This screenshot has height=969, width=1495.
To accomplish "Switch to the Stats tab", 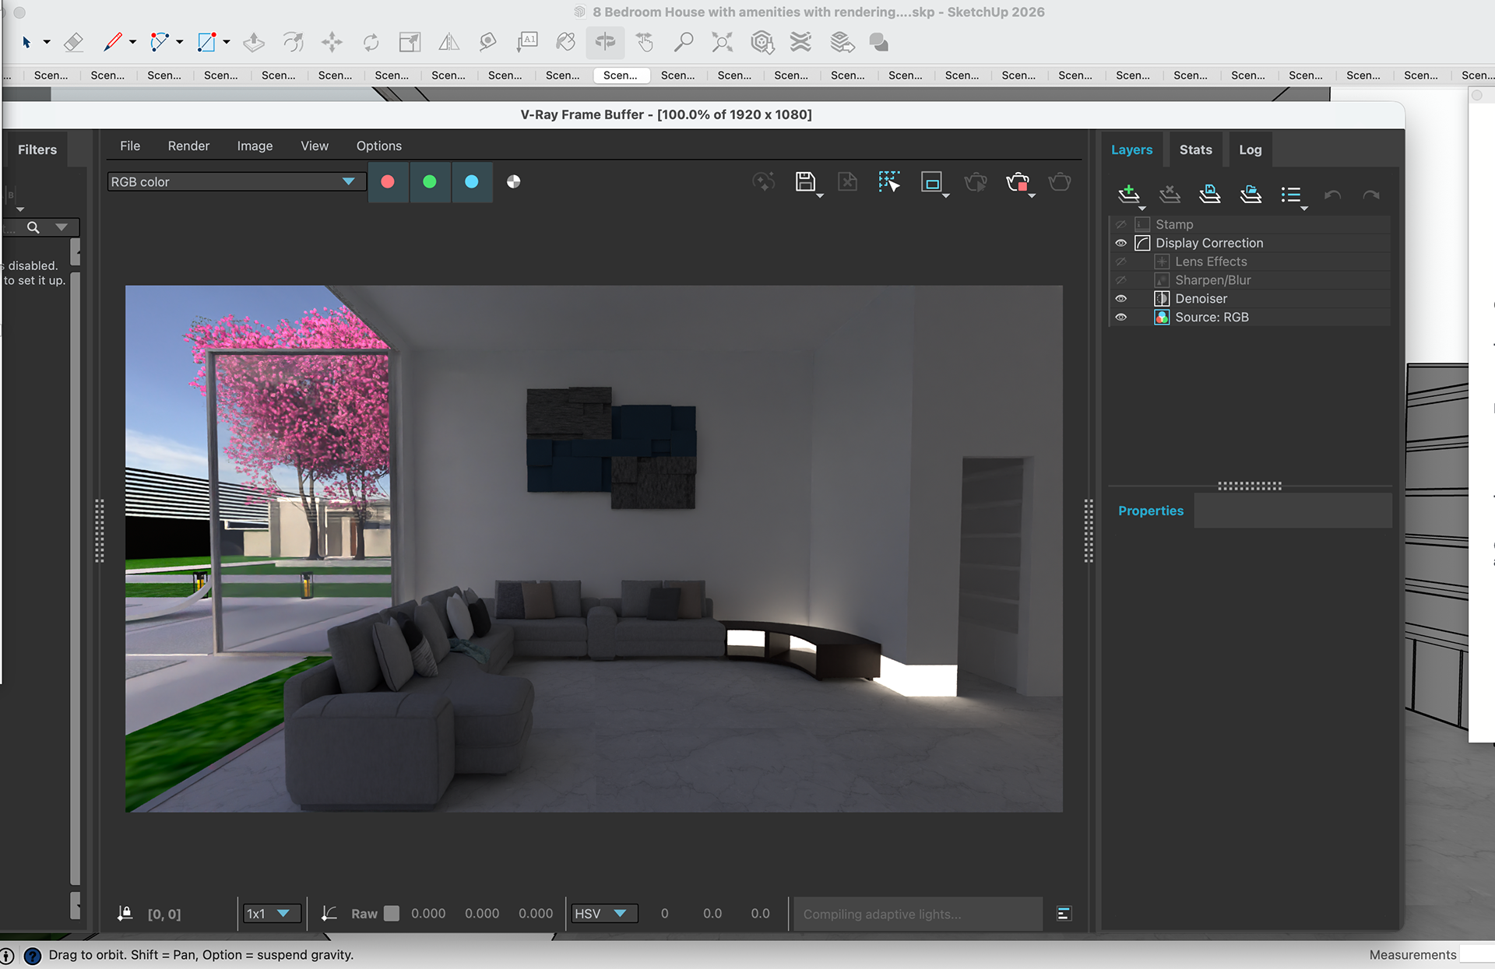I will pos(1195,149).
